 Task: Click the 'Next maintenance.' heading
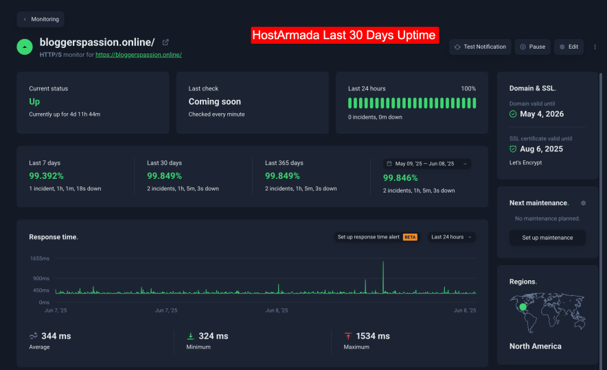(x=539, y=203)
